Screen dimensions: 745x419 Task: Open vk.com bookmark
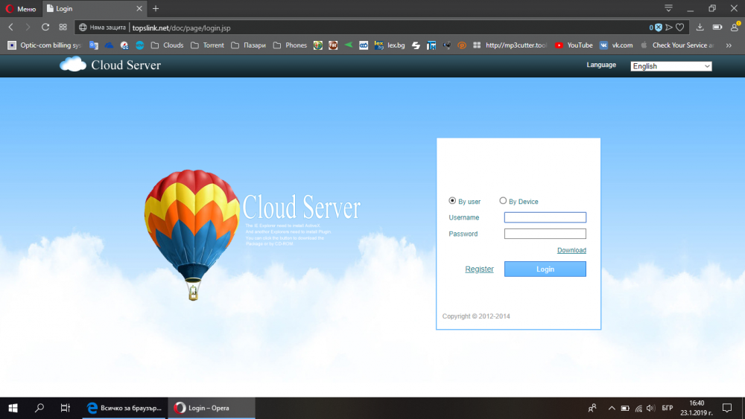pyautogui.click(x=616, y=45)
